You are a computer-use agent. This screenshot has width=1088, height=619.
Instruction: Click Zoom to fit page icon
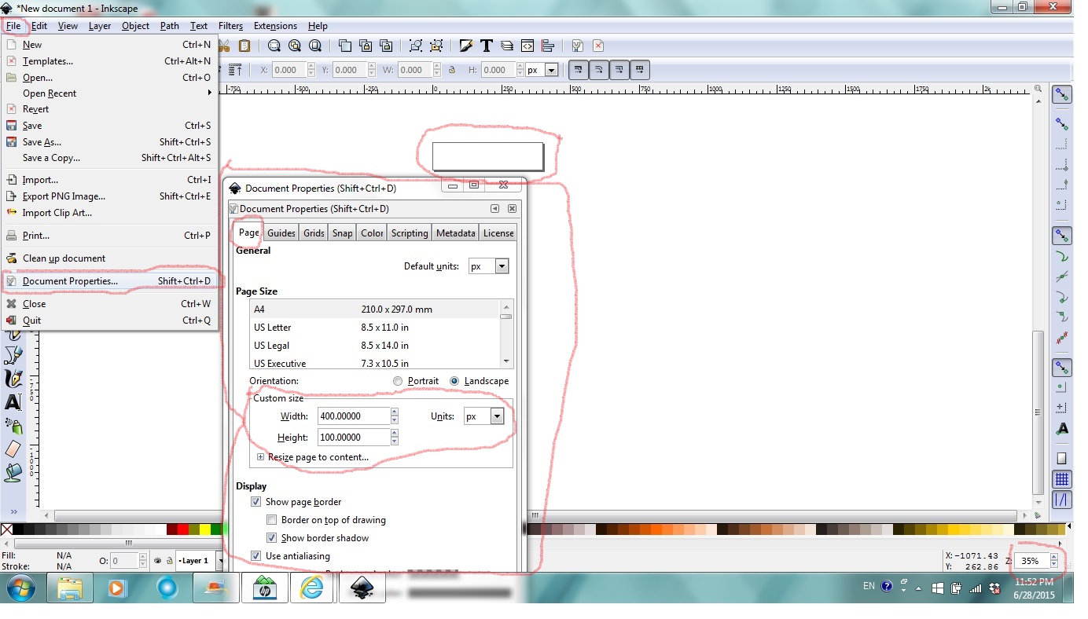click(314, 46)
